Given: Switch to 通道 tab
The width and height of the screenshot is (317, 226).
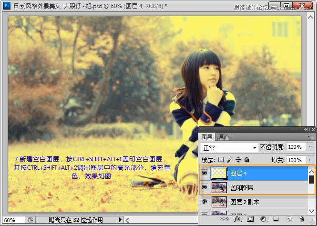Looking at the screenshot, I should point(224,137).
